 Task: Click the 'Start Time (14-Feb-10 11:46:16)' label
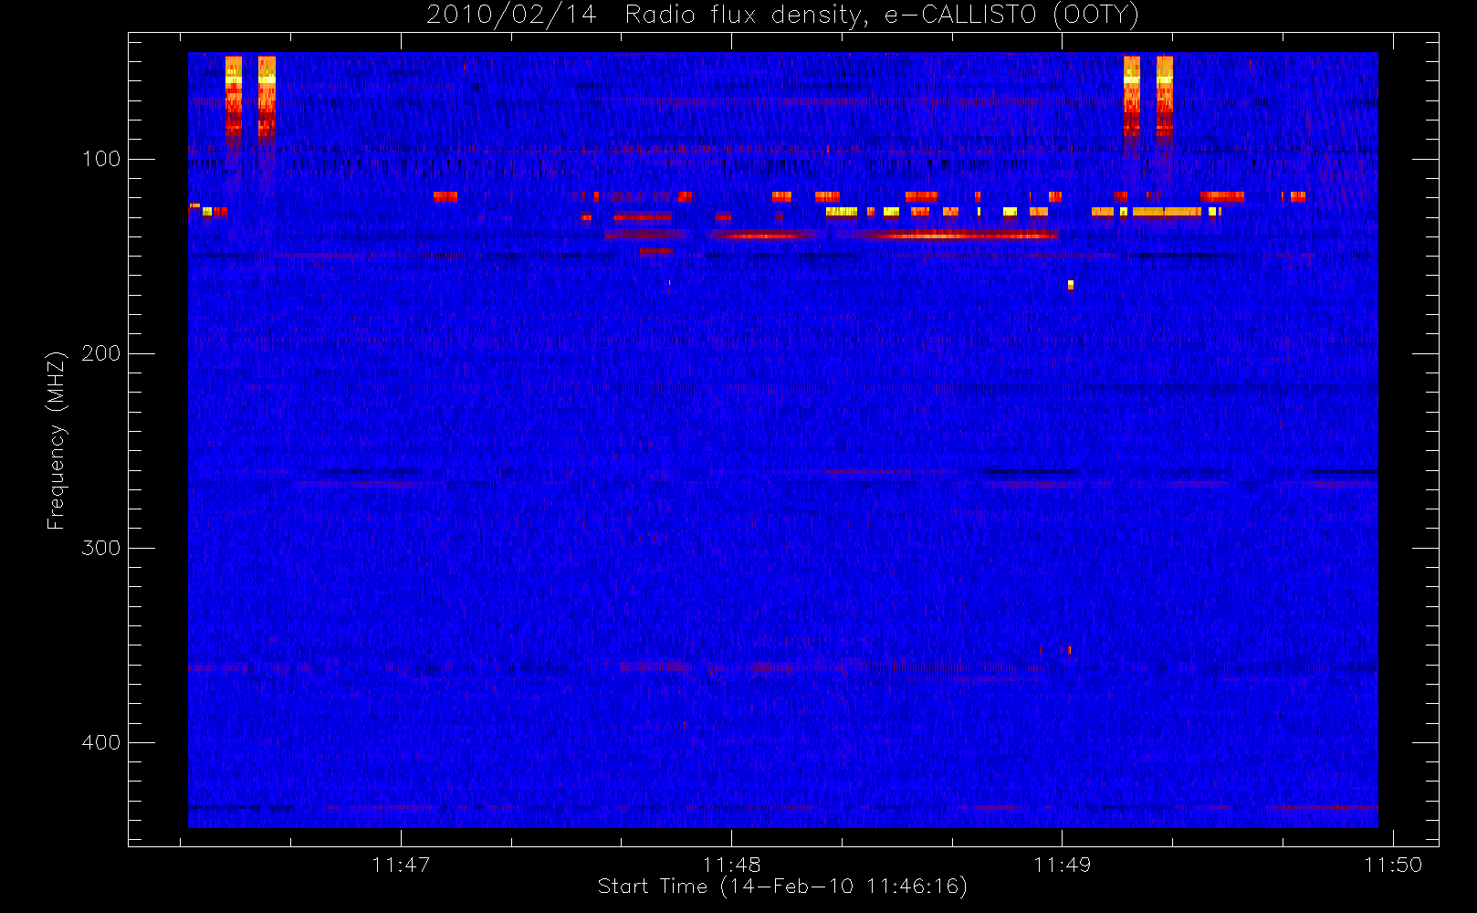click(x=782, y=887)
